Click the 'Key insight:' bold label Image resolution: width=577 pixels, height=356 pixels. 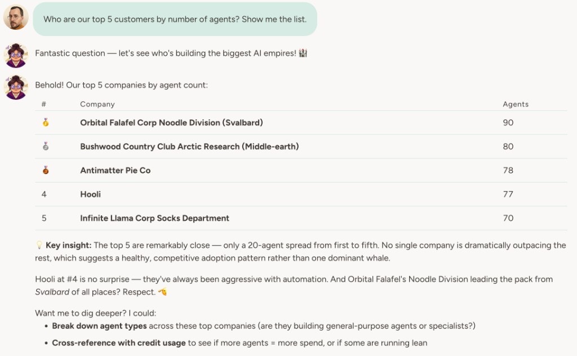tap(68, 245)
